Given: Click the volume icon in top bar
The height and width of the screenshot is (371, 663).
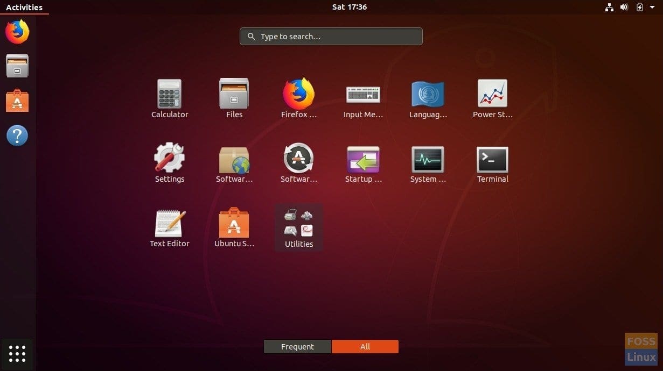Looking at the screenshot, I should point(624,7).
